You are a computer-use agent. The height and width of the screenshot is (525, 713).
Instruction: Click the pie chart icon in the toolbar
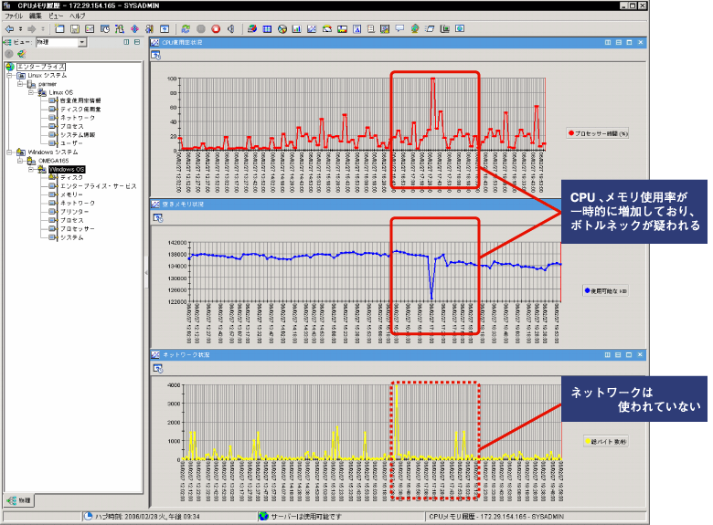pyautogui.click(x=282, y=28)
